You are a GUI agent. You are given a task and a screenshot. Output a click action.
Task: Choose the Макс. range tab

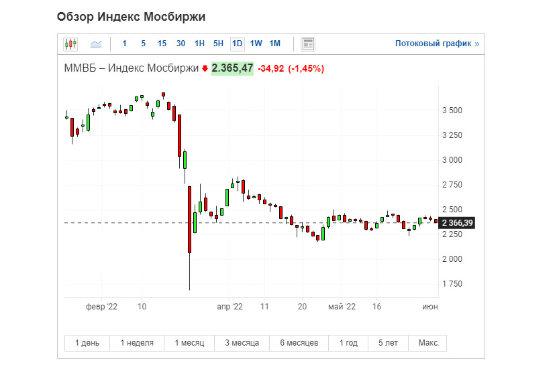(x=429, y=343)
